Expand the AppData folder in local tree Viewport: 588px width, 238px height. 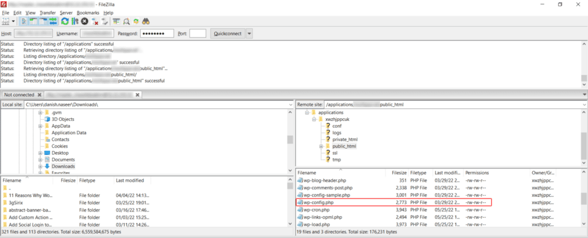pyautogui.click(x=40, y=126)
